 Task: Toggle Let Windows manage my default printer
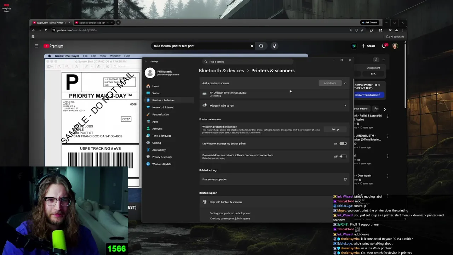343,143
